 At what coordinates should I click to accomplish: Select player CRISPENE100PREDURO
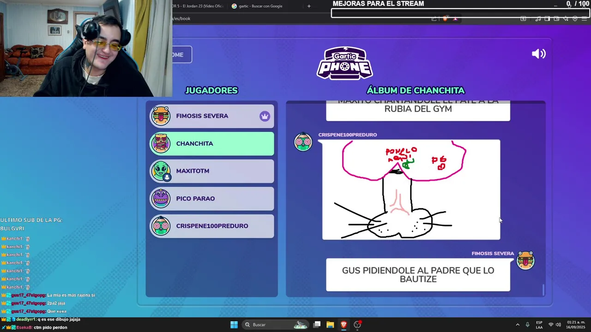(x=211, y=226)
